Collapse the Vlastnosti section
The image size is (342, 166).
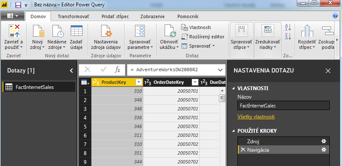234,88
